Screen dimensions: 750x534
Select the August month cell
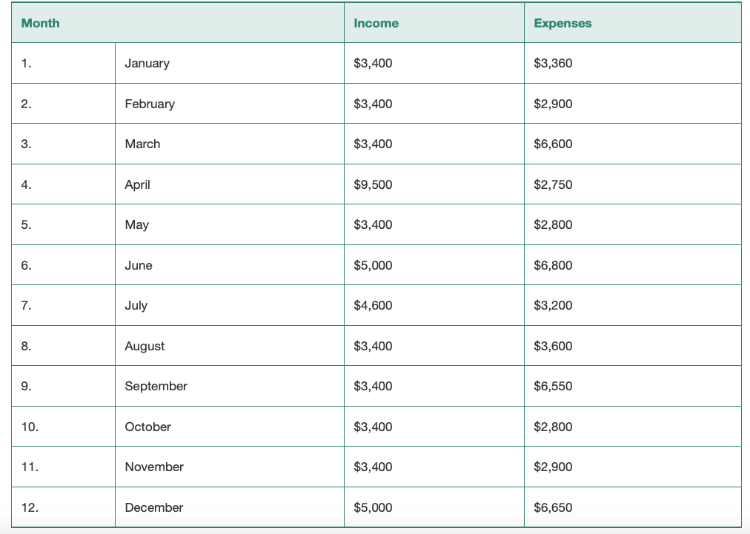click(230, 346)
